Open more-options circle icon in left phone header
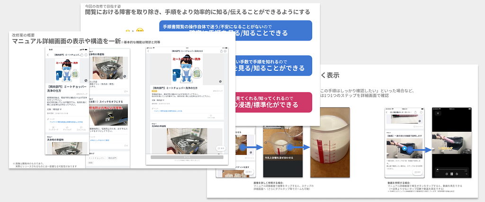Viewport: 485px width, 202px height. [x=86, y=55]
